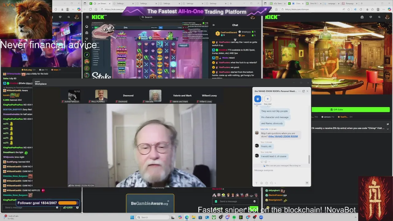Open the profile avatar in the chimper Kick window
393x221 pixels.
coord(387,17)
